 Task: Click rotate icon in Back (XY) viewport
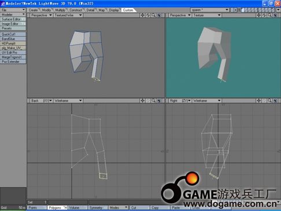click(148, 101)
